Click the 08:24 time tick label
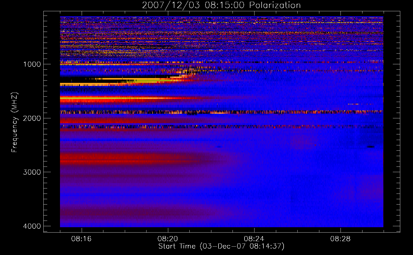 254,239
